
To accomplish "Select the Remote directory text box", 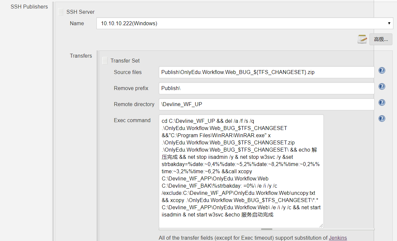I will tap(266, 104).
